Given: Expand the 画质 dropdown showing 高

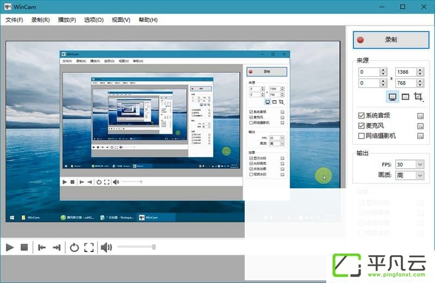Looking at the screenshot, I should (x=420, y=175).
